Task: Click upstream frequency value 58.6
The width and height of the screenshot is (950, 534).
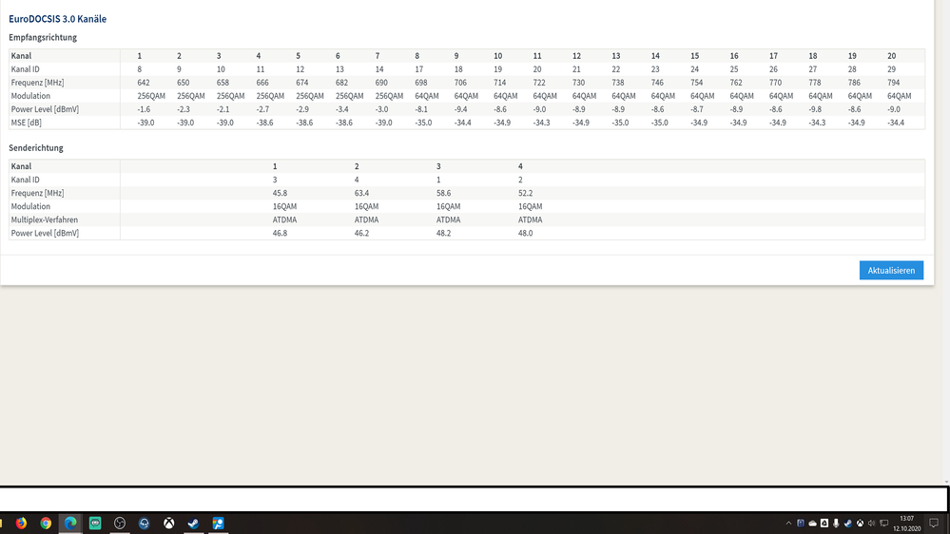Action: (x=443, y=193)
